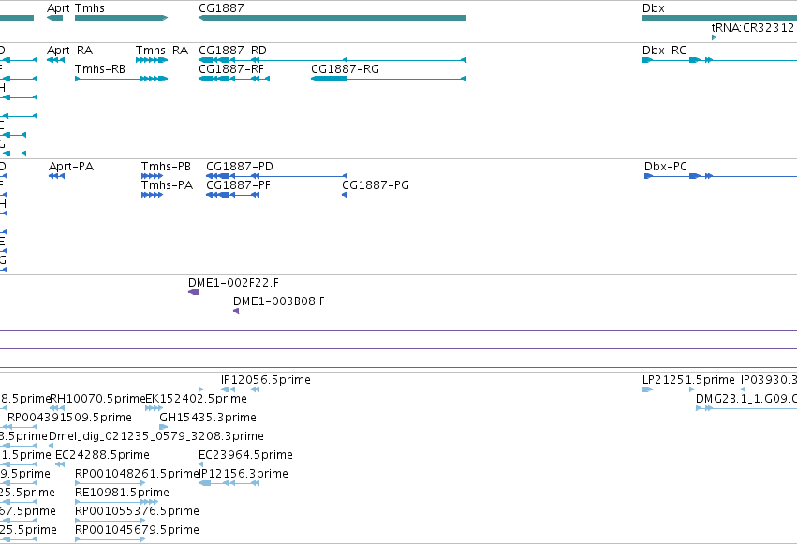Click EST RP004391509.5prime
Viewport: 797px width, 544px height.
(69, 418)
